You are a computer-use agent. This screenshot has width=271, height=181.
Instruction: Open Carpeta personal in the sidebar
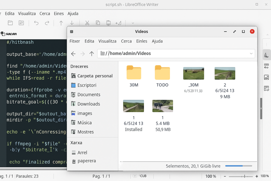click(x=95, y=76)
